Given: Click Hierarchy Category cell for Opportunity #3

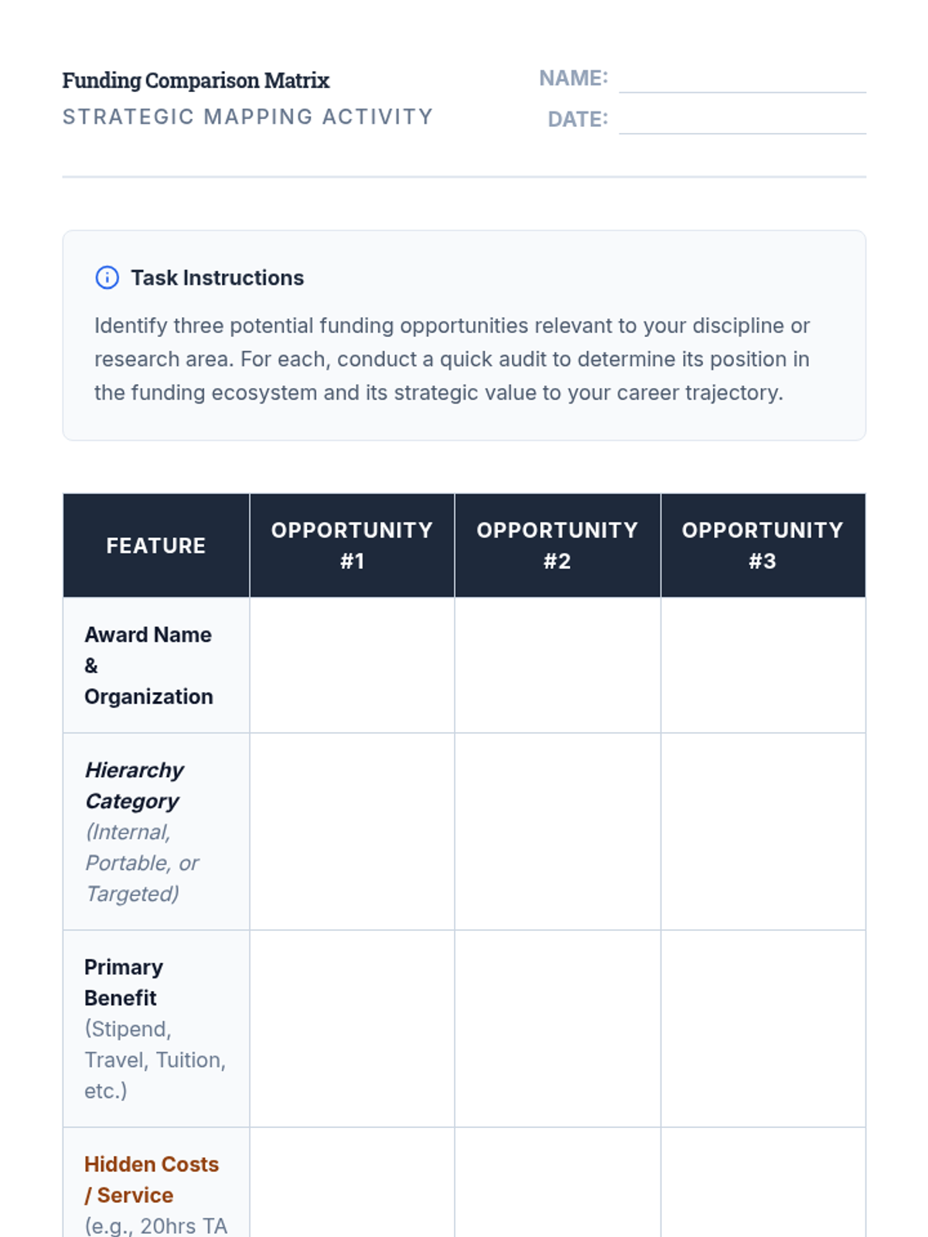Looking at the screenshot, I should pyautogui.click(x=763, y=831).
